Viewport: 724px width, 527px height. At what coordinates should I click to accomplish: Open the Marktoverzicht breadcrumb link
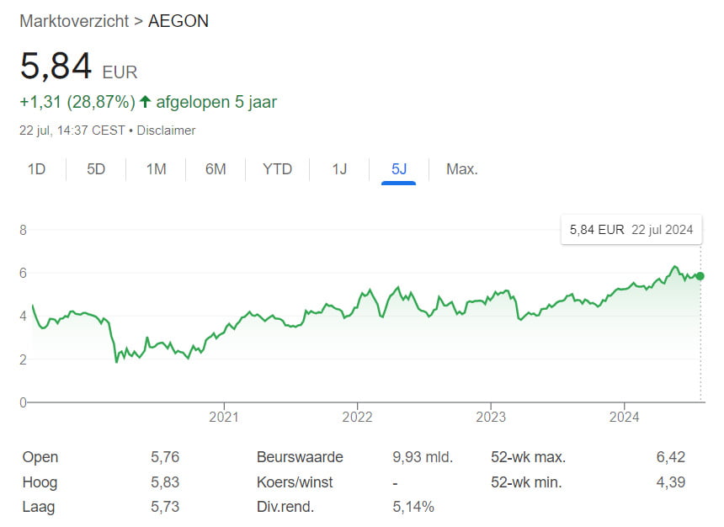point(74,21)
